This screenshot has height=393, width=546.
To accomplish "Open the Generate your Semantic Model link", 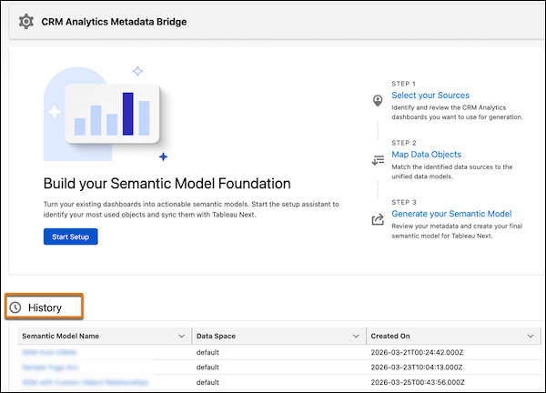I will pyautogui.click(x=451, y=214).
